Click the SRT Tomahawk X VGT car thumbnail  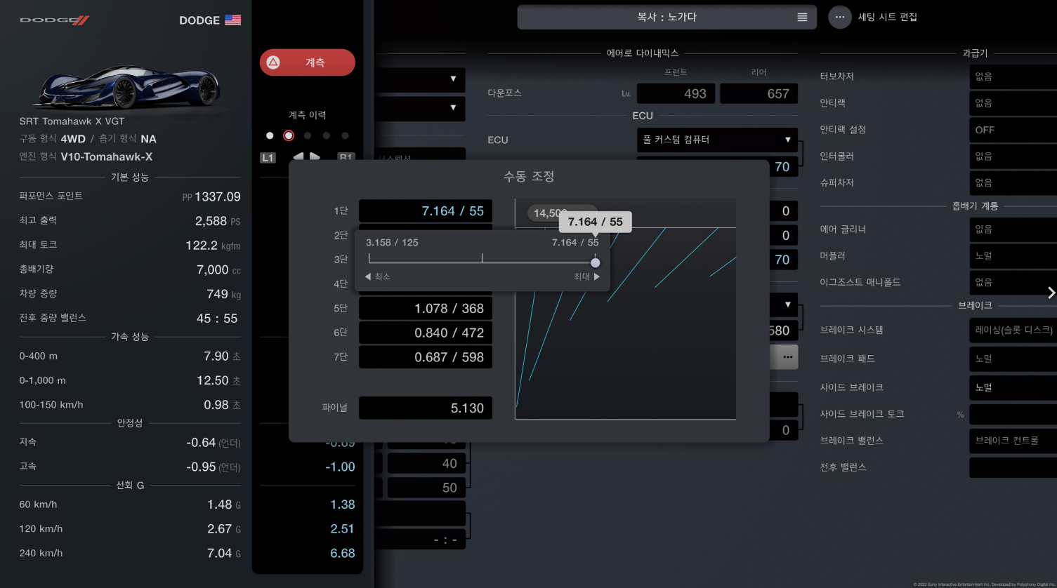pos(130,88)
